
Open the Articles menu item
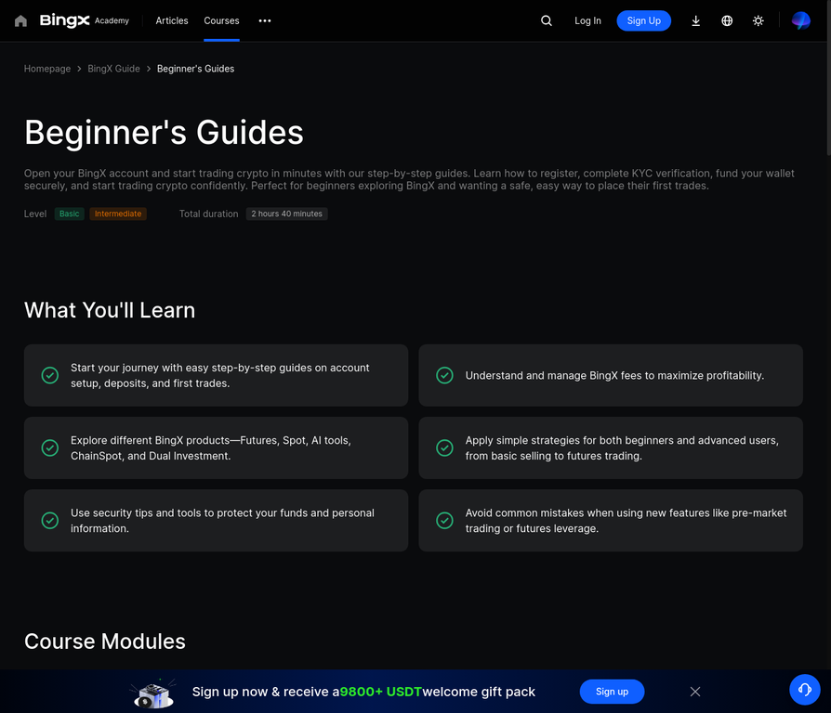(172, 20)
